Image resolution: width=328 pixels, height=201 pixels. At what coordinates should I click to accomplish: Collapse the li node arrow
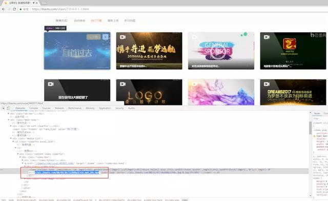[x=15, y=148]
